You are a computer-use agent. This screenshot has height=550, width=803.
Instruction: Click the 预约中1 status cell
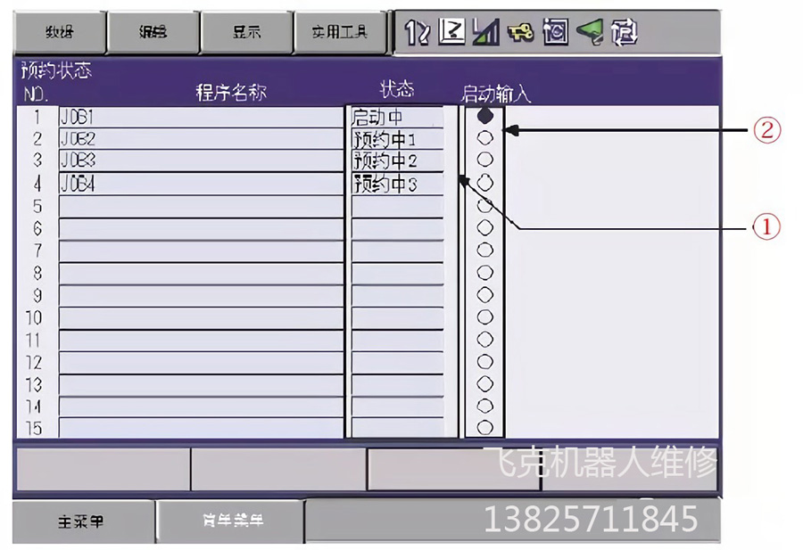[x=397, y=139]
